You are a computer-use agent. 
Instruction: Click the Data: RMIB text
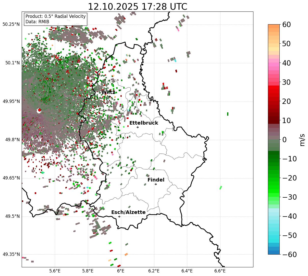[x=37, y=22]
